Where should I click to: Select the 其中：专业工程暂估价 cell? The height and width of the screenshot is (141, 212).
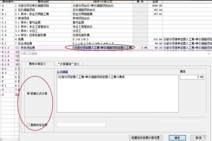pos(43,27)
